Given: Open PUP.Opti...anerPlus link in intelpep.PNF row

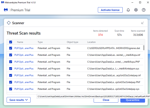Looking at the screenshot, I should coord(24,82).
